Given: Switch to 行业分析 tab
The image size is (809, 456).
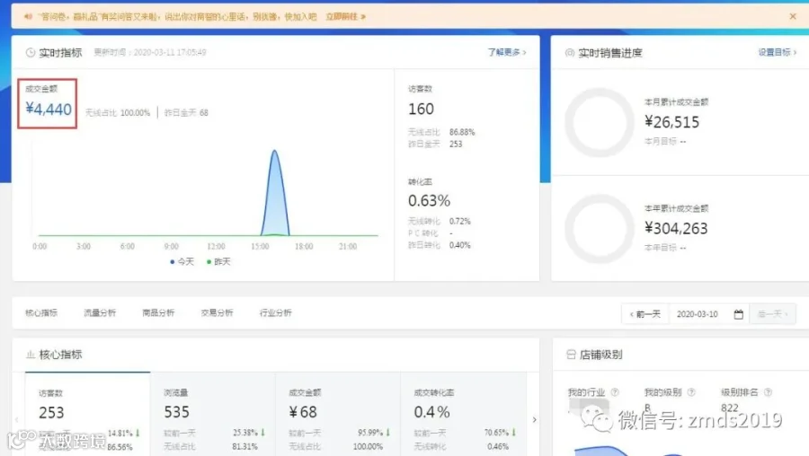Looking at the screenshot, I should (x=276, y=312).
